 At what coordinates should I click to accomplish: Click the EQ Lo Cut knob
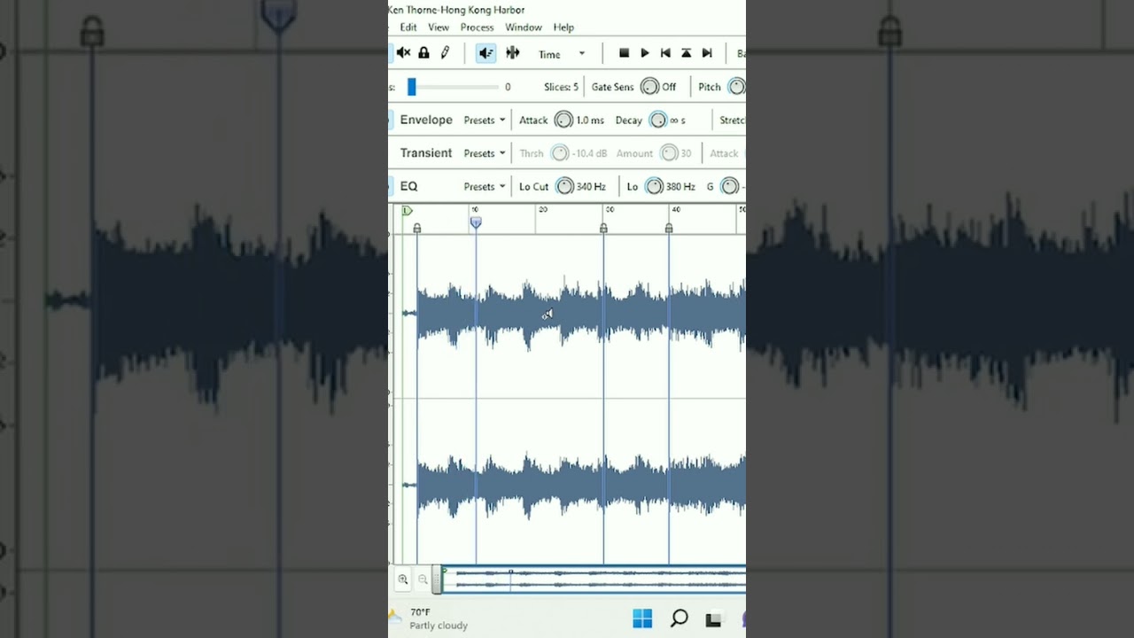(564, 186)
